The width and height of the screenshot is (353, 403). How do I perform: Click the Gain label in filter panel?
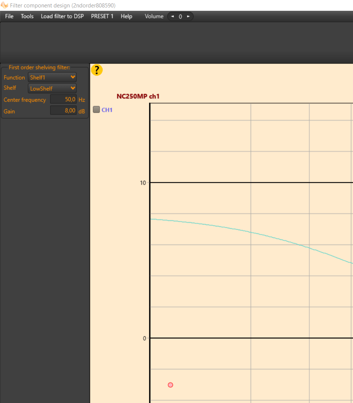point(9,111)
